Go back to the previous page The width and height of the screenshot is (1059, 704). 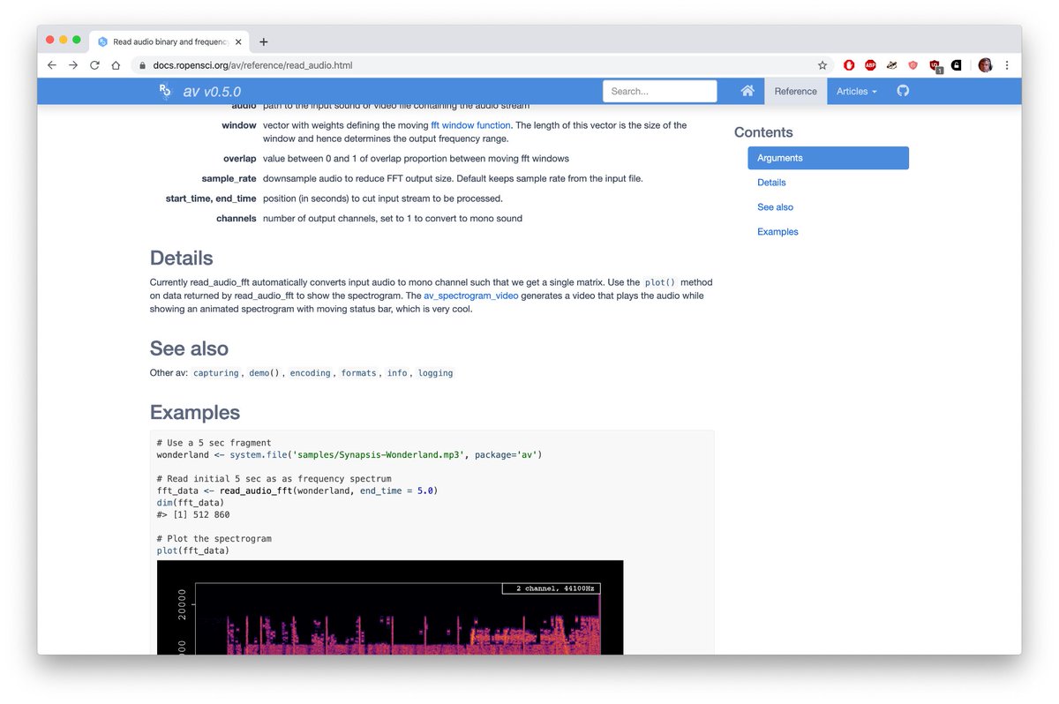(x=52, y=65)
